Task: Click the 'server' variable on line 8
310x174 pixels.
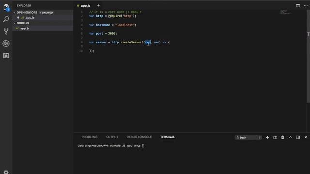Action: (101, 42)
